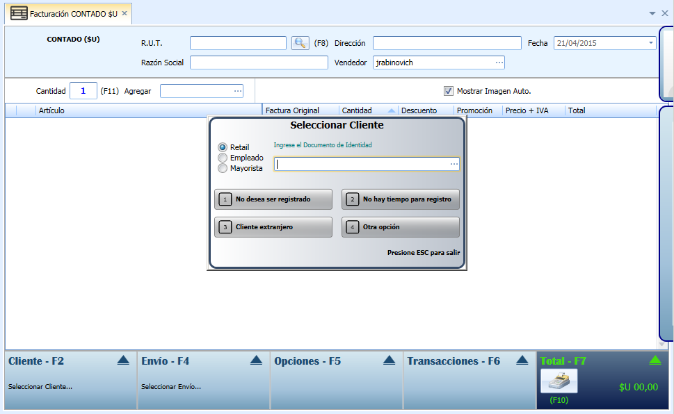Click the R.U.T. magnifier search icon
Screen dimensions: 674x414
pyautogui.click(x=300, y=43)
